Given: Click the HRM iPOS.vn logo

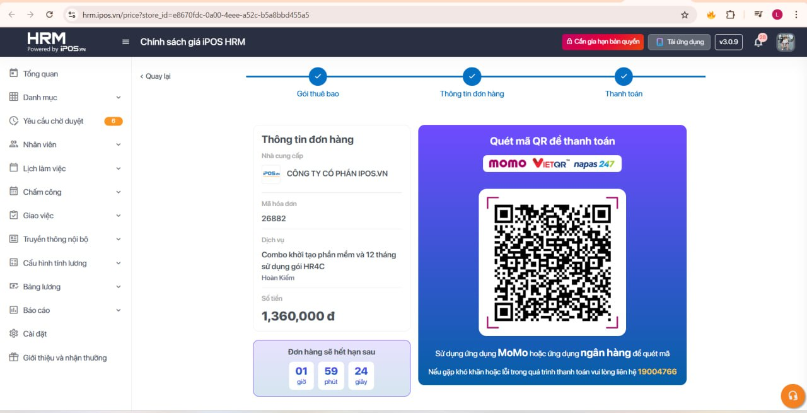Looking at the screenshot, I should point(56,42).
